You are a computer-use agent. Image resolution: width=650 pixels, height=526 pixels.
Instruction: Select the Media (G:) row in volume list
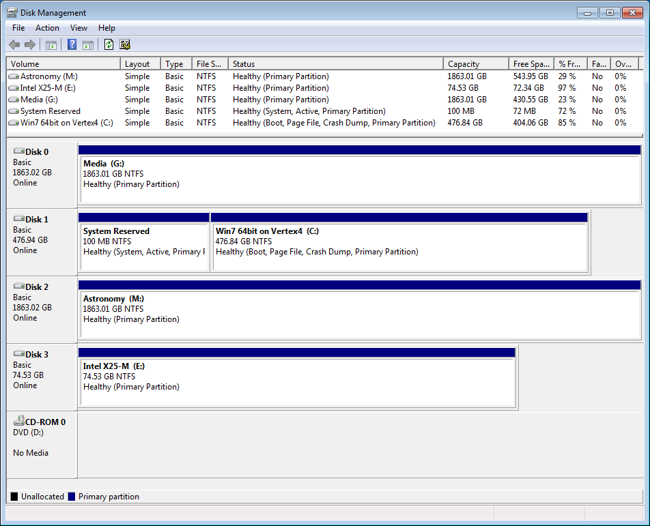[324, 100]
